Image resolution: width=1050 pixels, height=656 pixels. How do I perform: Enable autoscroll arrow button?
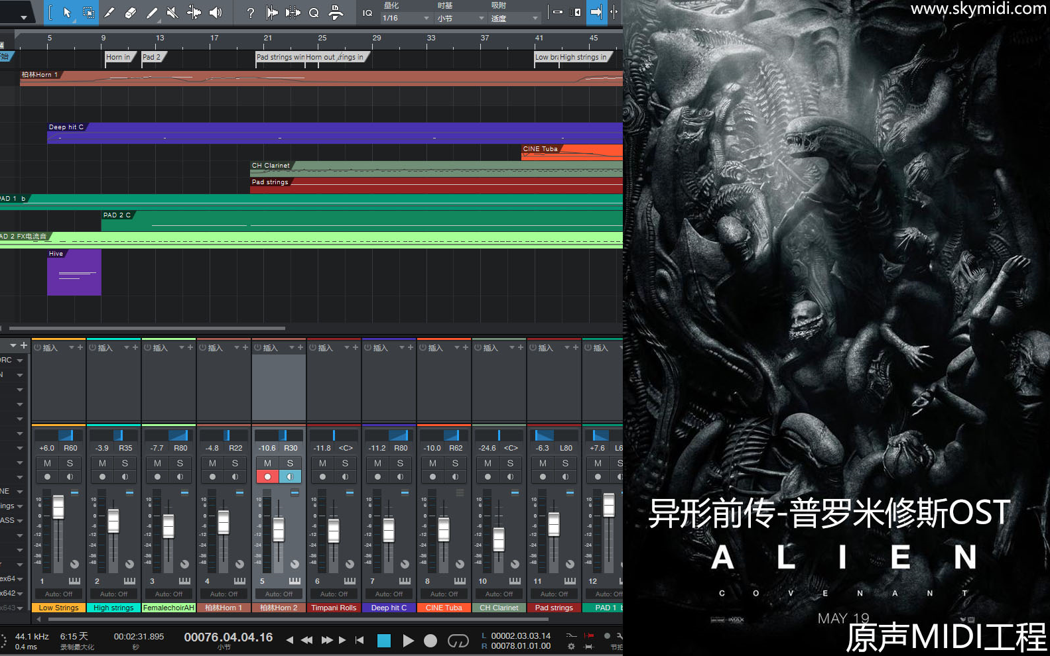pyautogui.click(x=596, y=12)
